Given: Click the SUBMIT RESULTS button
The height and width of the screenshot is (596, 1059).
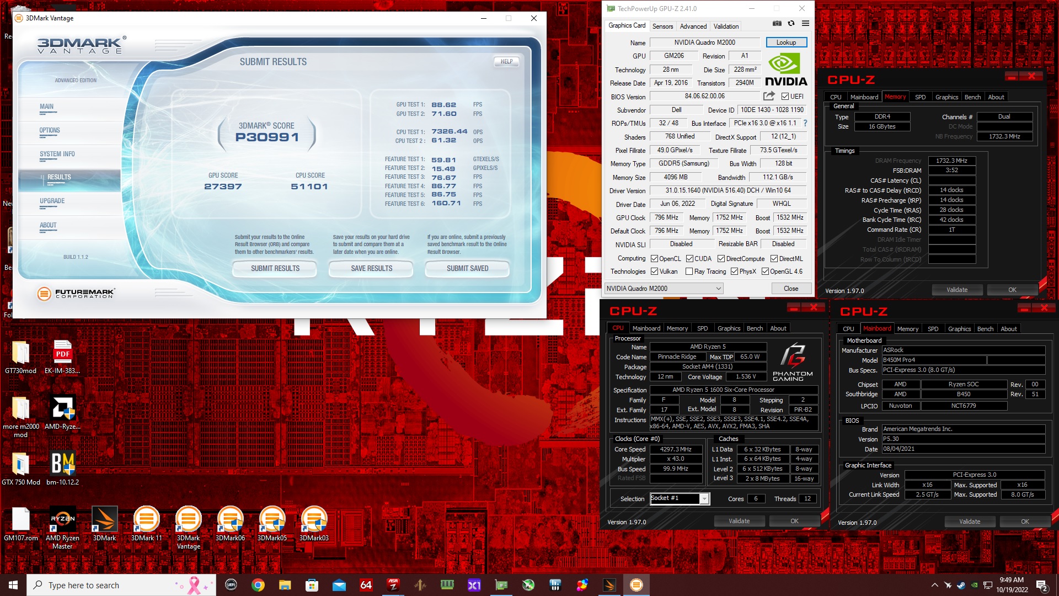Looking at the screenshot, I should 275,269.
